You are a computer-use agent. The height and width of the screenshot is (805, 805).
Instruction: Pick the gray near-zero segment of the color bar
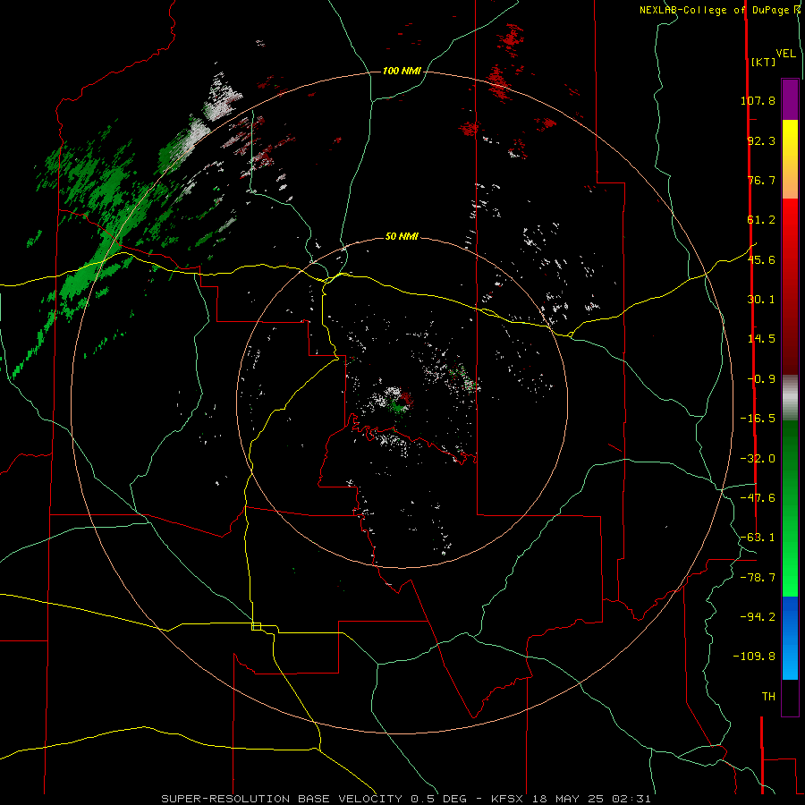790,397
